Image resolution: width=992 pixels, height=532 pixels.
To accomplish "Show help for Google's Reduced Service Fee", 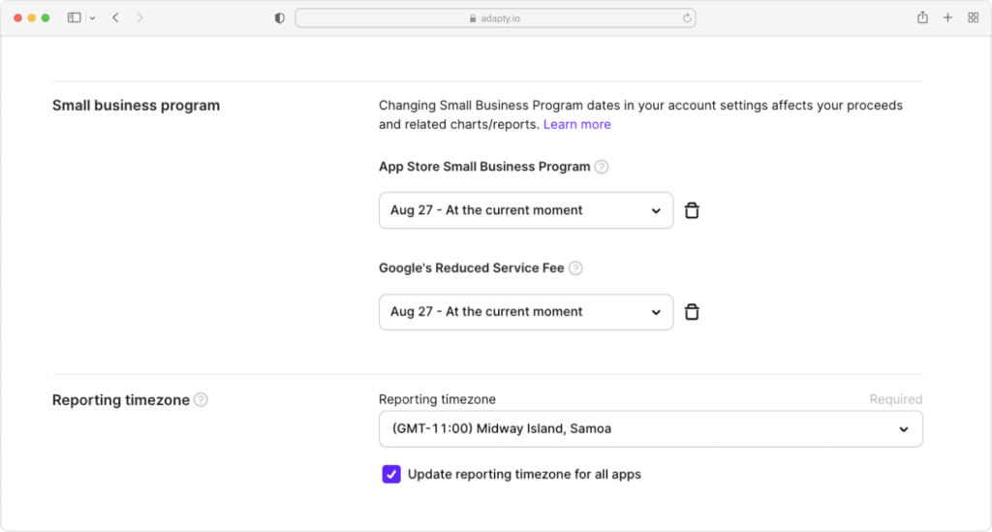I will [x=575, y=268].
